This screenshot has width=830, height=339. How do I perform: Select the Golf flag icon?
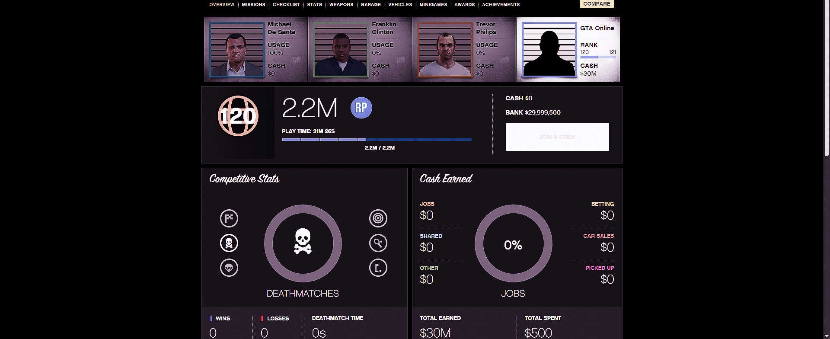[378, 268]
